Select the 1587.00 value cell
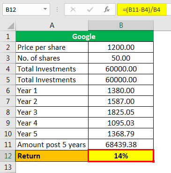 pyautogui.click(x=121, y=101)
